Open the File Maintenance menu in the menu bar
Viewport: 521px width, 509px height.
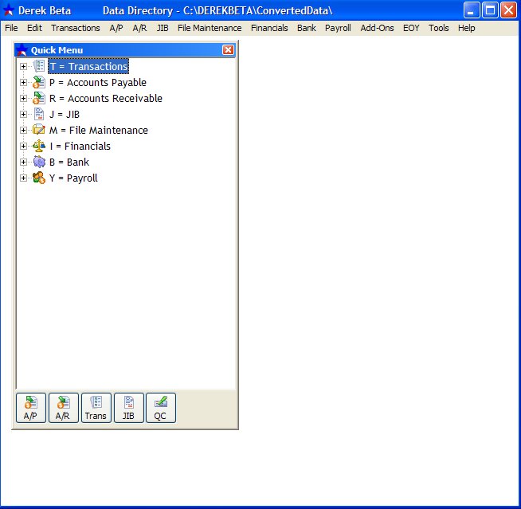(x=210, y=28)
